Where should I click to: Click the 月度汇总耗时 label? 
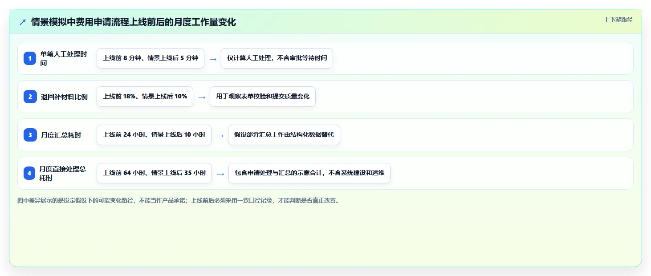(x=61, y=135)
